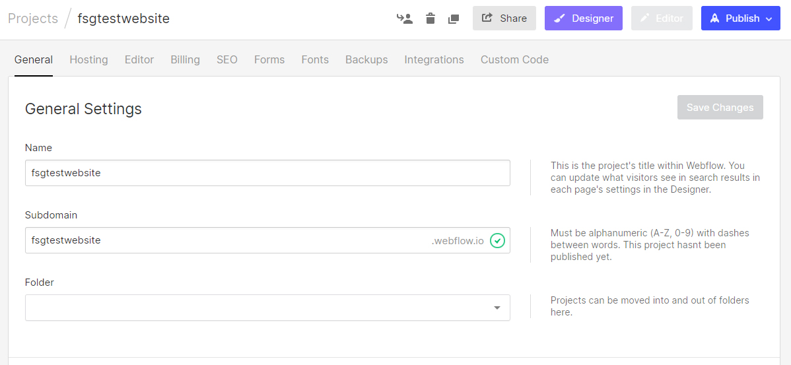Click the delete project trash icon
Screen dimensions: 791x365
coord(430,18)
